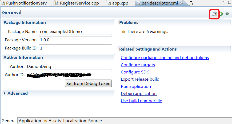Image resolution: width=232 pixels, height=124 pixels.
Task: Close the bar-descriptor.xml tab
Action: (x=181, y=3)
